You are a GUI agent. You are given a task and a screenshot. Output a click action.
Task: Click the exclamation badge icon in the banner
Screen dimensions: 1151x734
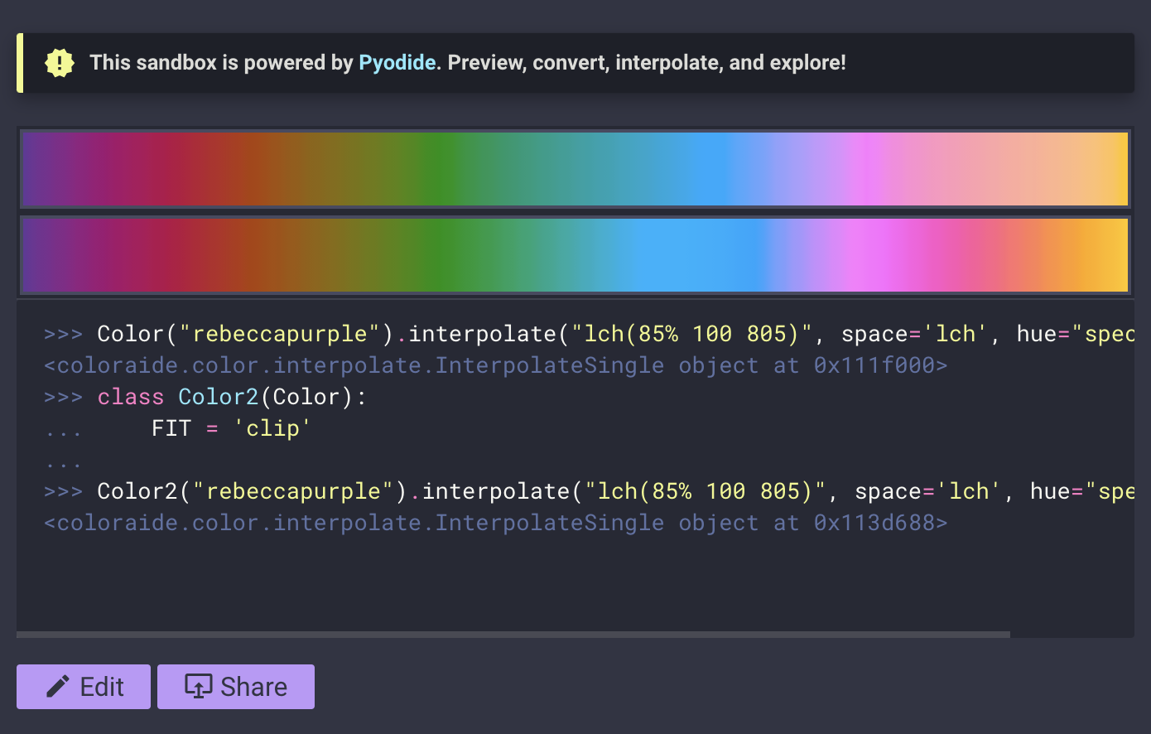click(59, 62)
